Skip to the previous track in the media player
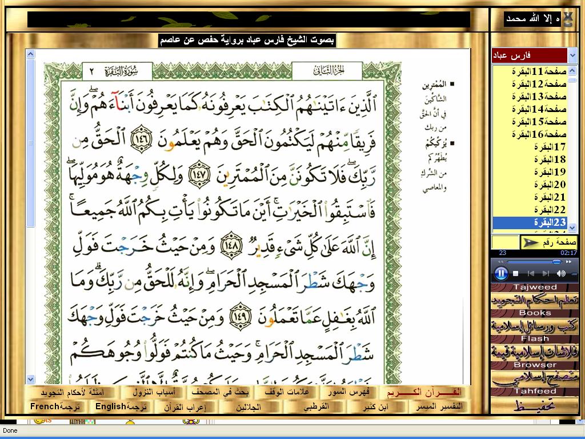The height and width of the screenshot is (439, 585). [x=531, y=274]
